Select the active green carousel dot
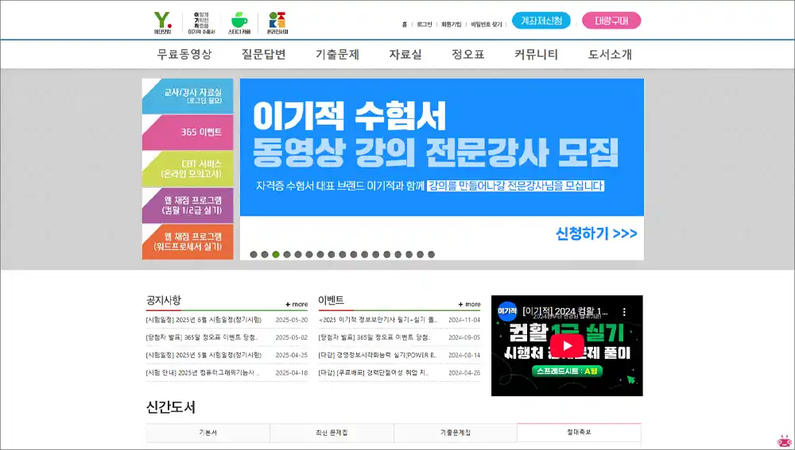795x450 pixels. pos(276,255)
